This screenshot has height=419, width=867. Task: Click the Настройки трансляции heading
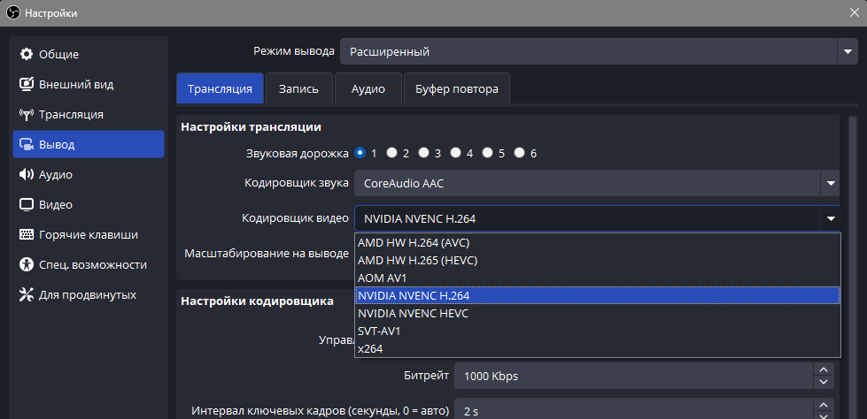tap(251, 127)
